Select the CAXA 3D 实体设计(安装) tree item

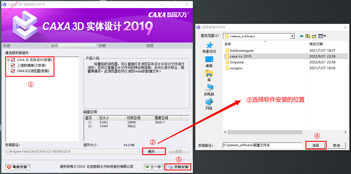tap(34, 60)
